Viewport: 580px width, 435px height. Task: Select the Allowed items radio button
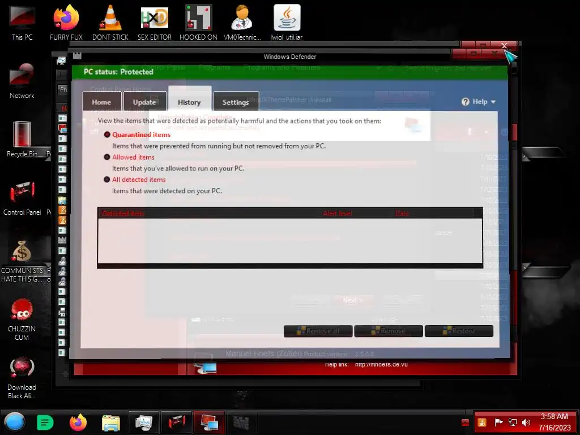[107, 157]
